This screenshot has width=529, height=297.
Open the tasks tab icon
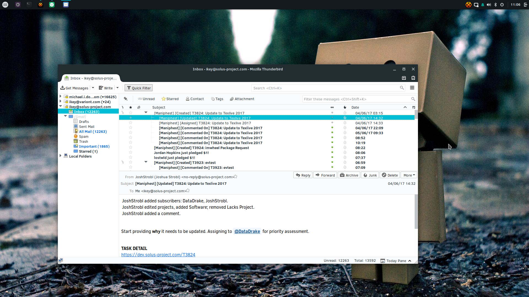coord(413,78)
